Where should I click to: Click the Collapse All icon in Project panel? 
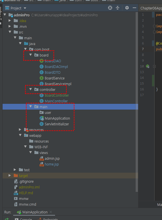pos(118,8)
